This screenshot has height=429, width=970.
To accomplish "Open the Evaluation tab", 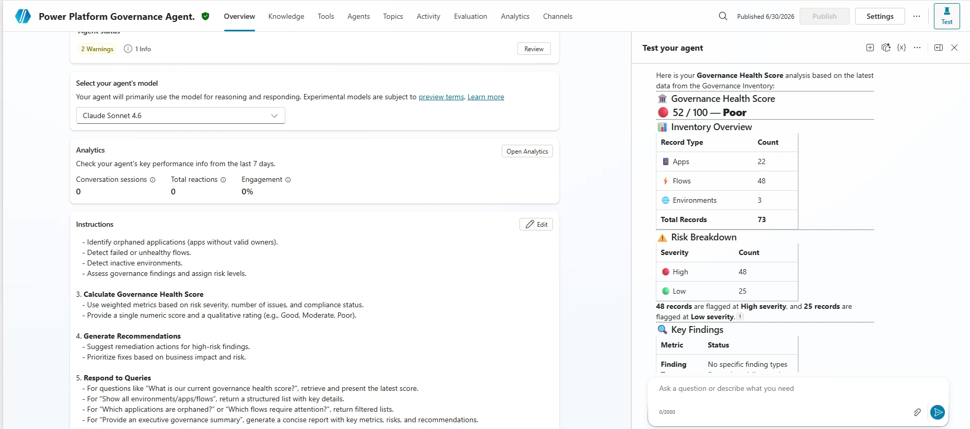I will point(470,16).
